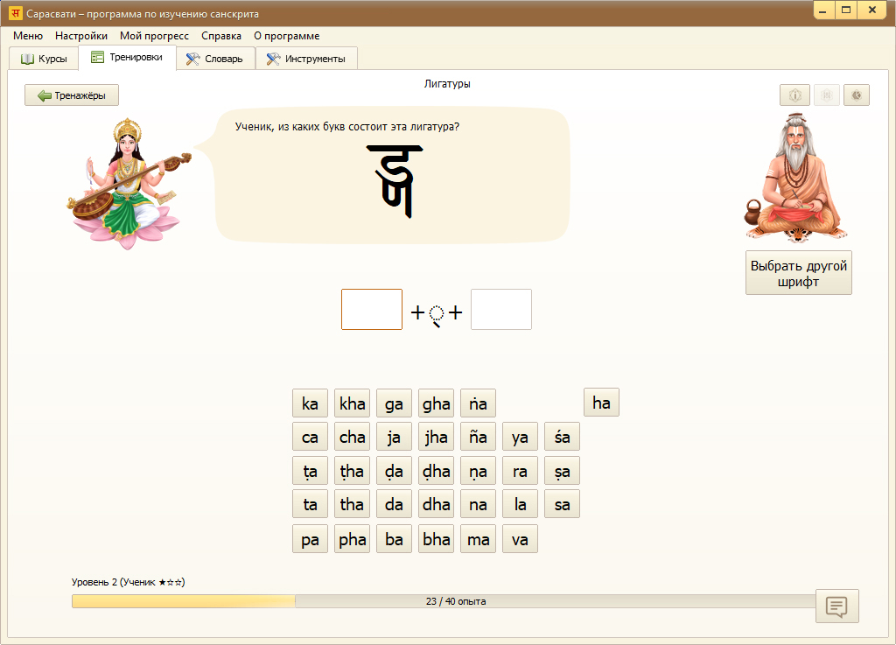Select the ha letter button
Image resolution: width=896 pixels, height=645 pixels.
coord(601,403)
